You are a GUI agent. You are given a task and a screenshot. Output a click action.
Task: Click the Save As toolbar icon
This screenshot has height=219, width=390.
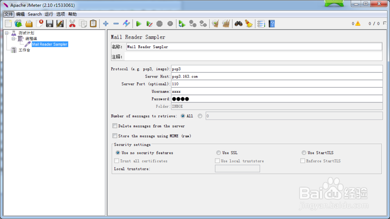click(60, 24)
